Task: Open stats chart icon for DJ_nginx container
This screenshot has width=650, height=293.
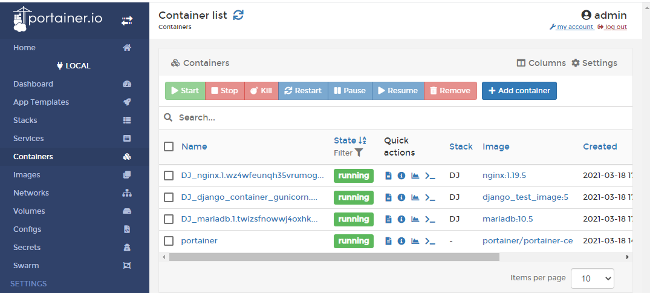Action: 415,176
